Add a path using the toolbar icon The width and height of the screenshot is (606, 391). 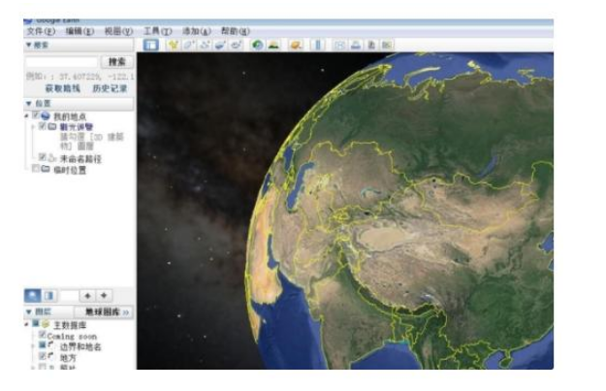click(x=205, y=45)
